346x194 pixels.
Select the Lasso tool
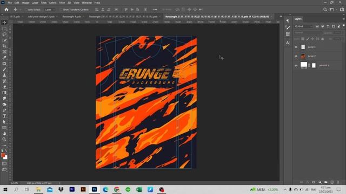tap(4, 34)
